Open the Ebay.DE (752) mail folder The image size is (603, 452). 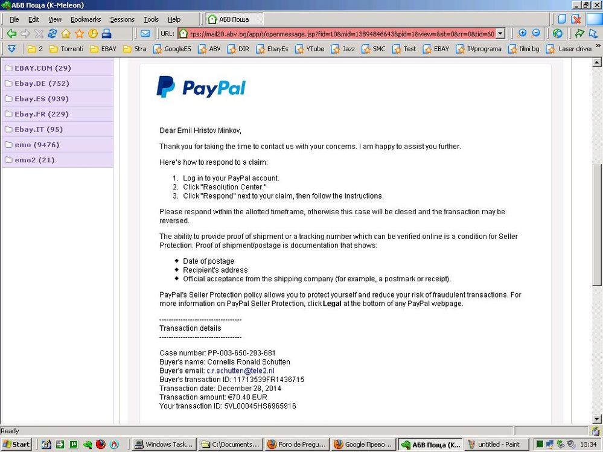coord(58,83)
